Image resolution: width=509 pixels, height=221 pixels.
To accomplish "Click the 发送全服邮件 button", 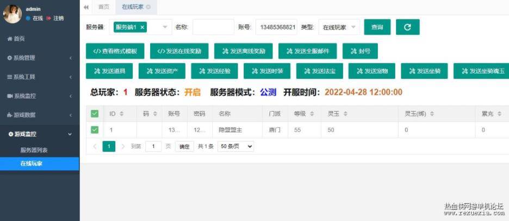I will tap(307, 51).
